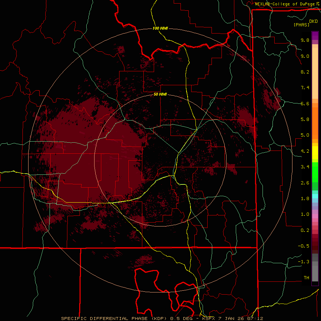Click the [PHAS] unit label
The image size is (321, 321).
coord(301,25)
